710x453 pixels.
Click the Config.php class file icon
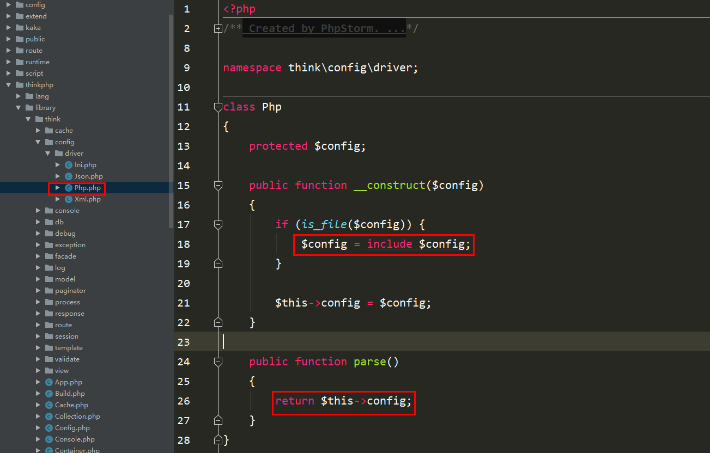tap(49, 428)
